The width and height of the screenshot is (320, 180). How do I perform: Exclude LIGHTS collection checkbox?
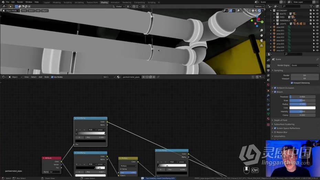click(x=311, y=24)
